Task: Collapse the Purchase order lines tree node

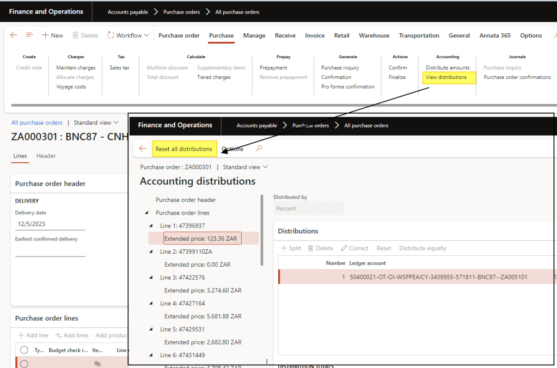Action: point(146,213)
